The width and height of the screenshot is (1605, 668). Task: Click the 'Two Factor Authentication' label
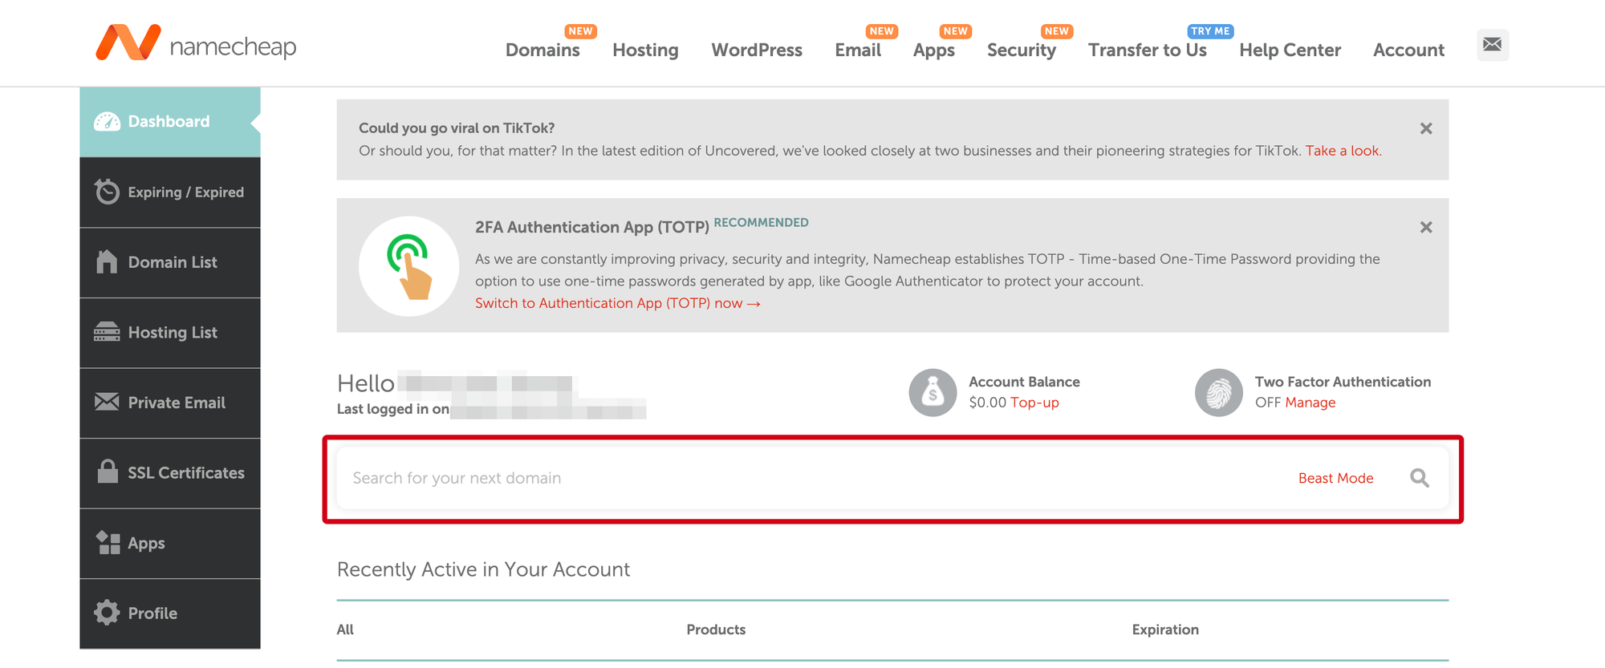1343,382
